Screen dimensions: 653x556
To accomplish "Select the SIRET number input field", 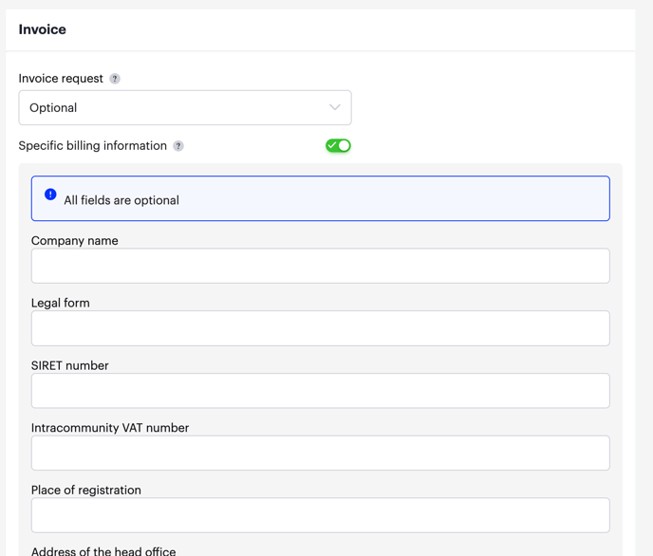I will 320,391.
